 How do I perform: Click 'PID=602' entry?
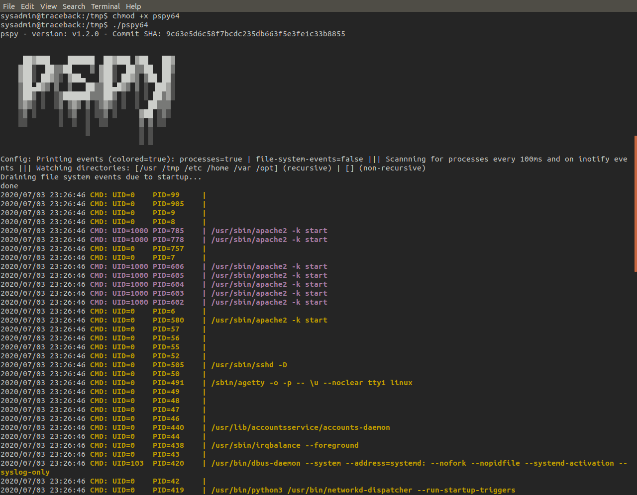tap(168, 302)
